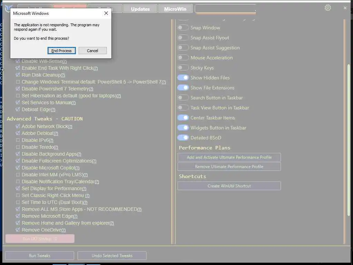Click Add and Activate Ultimate Performance Profile
The image size is (353, 265).
229,157
